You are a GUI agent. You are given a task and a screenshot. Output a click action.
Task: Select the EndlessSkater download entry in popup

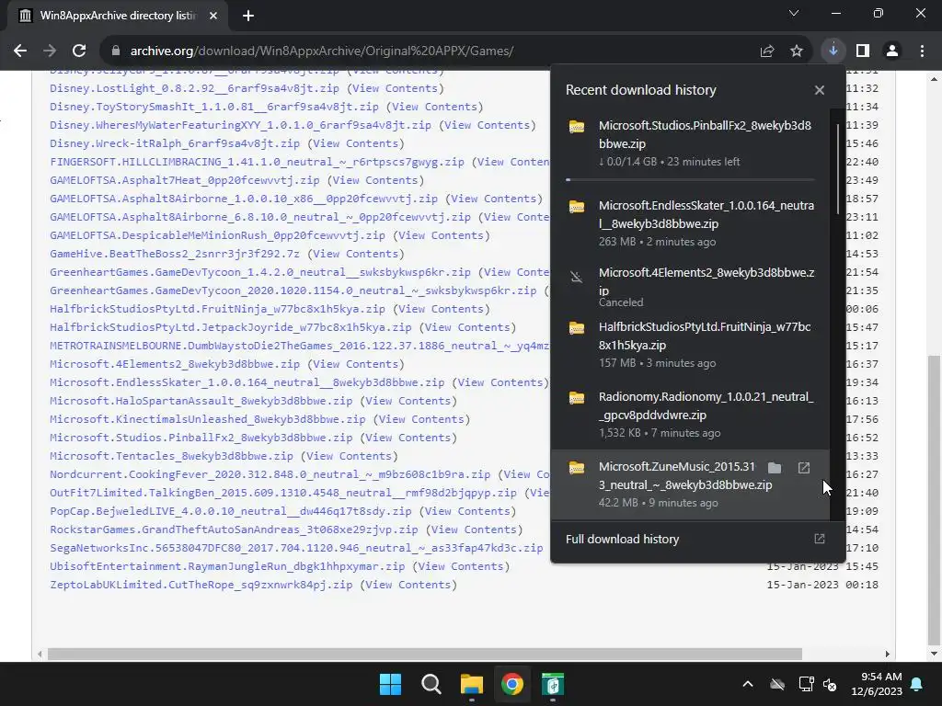[x=690, y=222]
